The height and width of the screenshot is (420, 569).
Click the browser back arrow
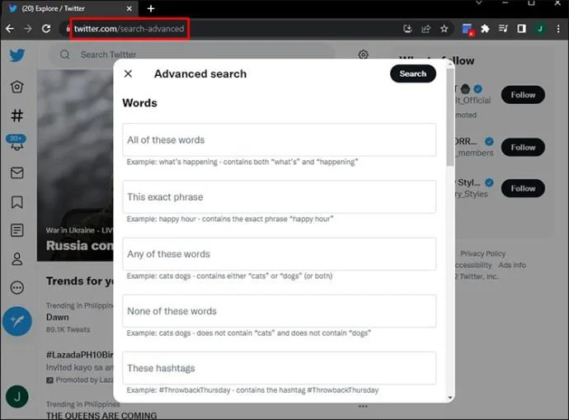10,29
